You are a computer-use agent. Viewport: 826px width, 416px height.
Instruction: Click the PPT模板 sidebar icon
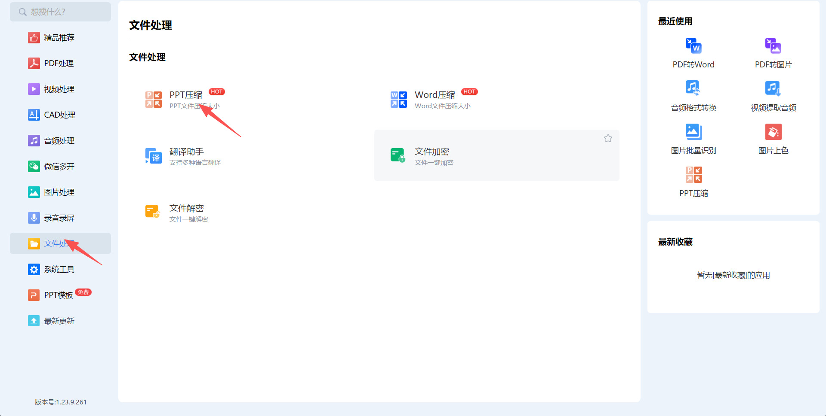34,295
